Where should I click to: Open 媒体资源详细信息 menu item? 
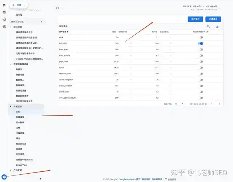tap(24, 32)
